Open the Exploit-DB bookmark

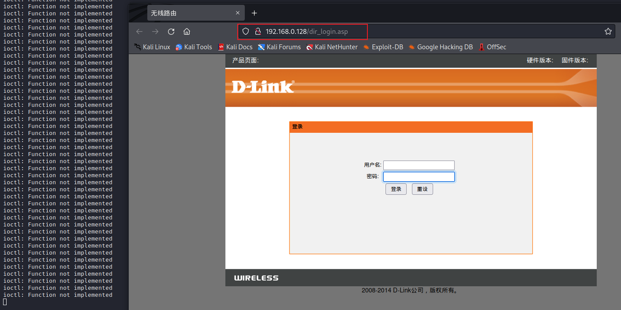383,47
